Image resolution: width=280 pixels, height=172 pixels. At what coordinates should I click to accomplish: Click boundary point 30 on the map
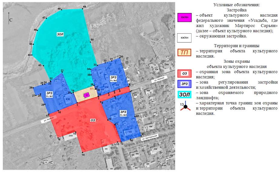[x=120, y=58]
